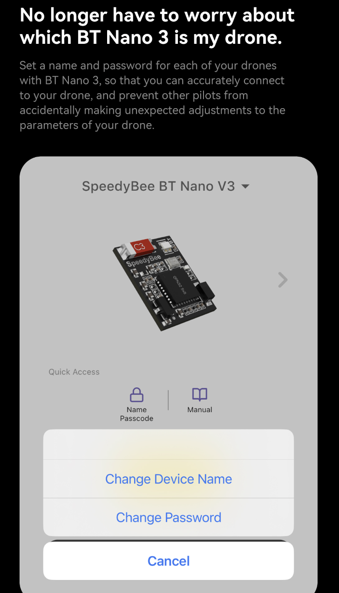Image resolution: width=339 pixels, height=593 pixels.
Task: Tap the BT Nano V3 board image
Action: coord(164,284)
